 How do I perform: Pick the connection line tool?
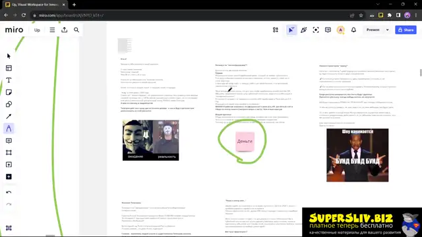(9, 117)
